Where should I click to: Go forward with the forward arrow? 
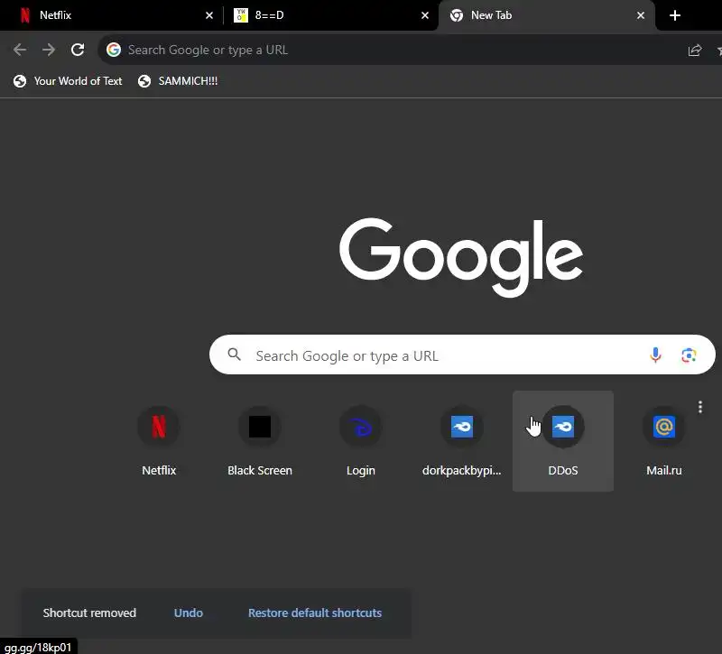point(49,50)
